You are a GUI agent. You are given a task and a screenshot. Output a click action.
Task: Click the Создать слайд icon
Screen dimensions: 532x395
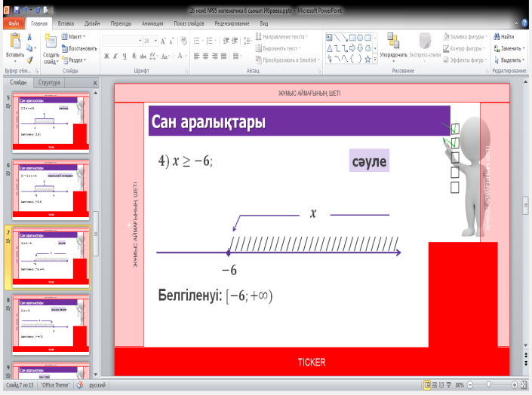coord(51,41)
